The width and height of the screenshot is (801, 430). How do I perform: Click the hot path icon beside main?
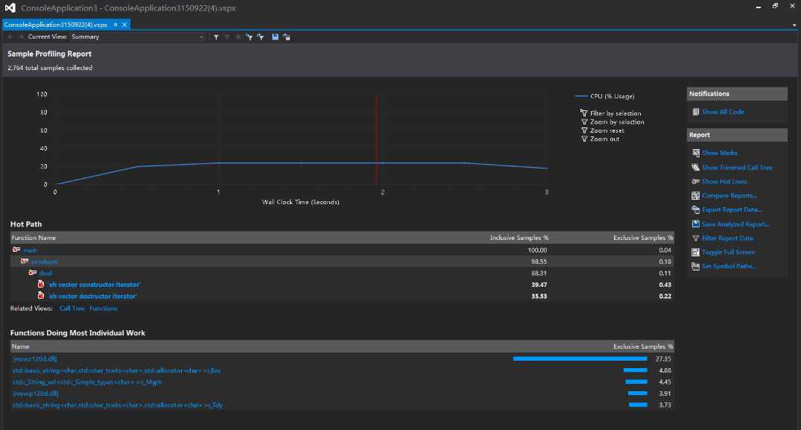pos(16,250)
